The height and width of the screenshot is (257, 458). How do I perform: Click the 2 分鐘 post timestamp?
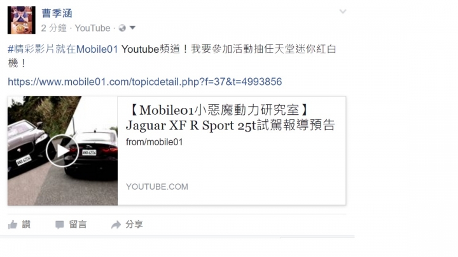53,28
